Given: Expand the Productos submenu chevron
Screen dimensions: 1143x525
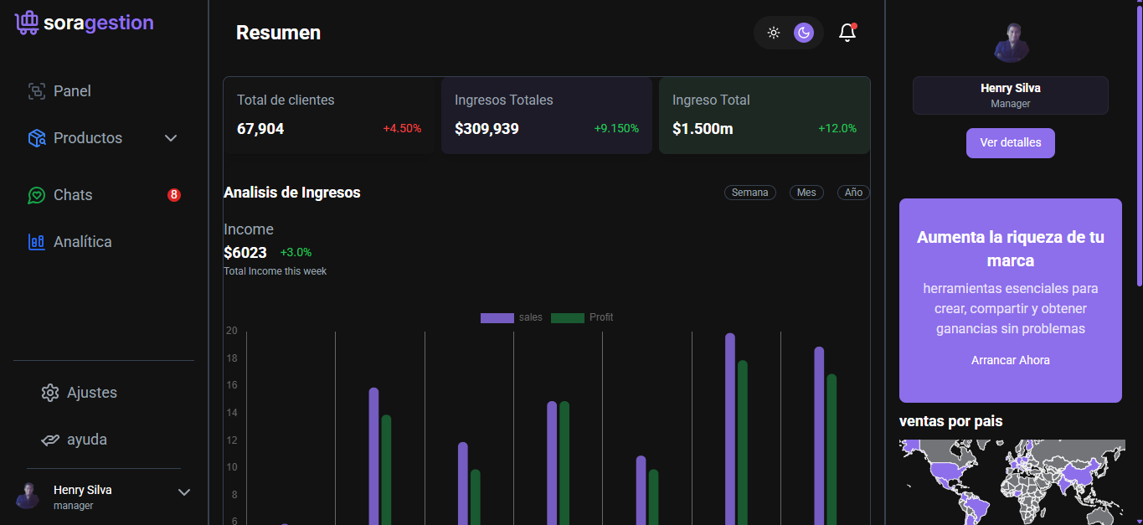Looking at the screenshot, I should pyautogui.click(x=171, y=138).
